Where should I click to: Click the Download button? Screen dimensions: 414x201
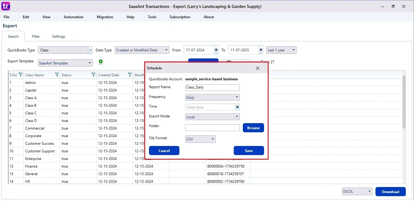coord(391,192)
